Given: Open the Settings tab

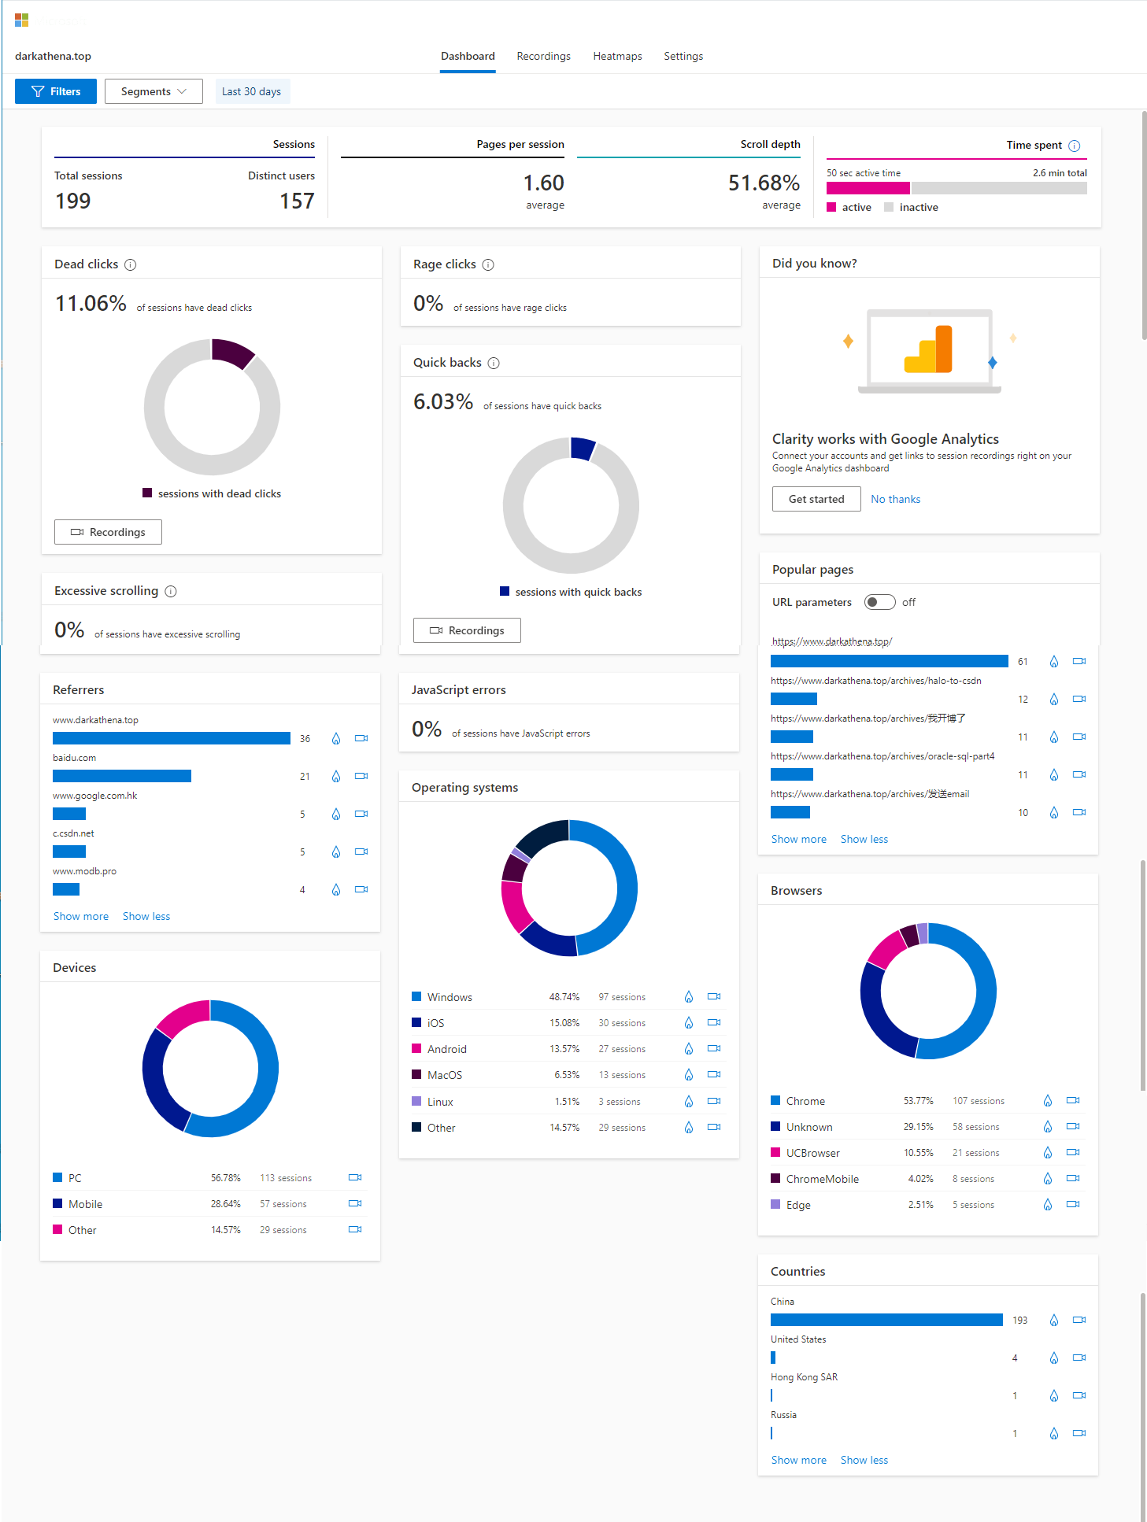Looking at the screenshot, I should 683,56.
